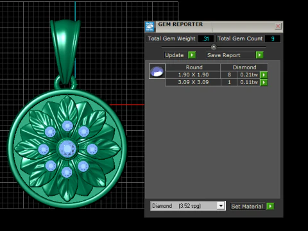Viewport: 308px width, 231px height.
Task: Click the green arrow beside Save Report
Action: (259, 55)
